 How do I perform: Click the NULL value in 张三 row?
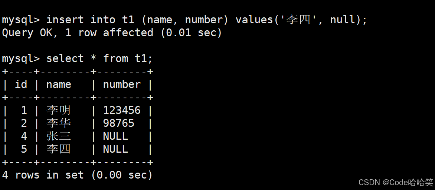(x=115, y=136)
